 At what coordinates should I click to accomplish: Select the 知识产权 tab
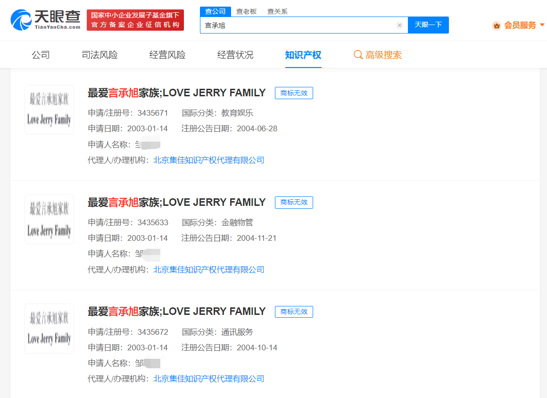303,55
